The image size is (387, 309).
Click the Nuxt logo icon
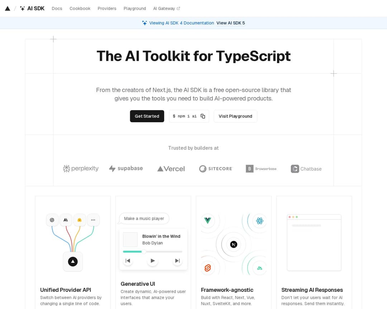259,268
